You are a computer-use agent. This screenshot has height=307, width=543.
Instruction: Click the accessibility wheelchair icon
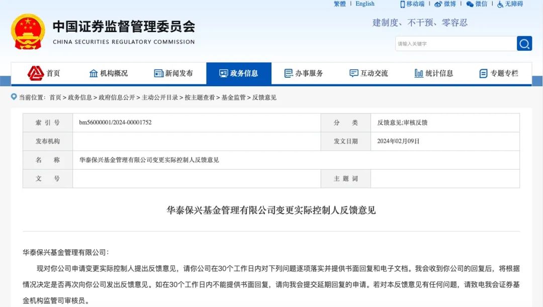tap(500, 4)
